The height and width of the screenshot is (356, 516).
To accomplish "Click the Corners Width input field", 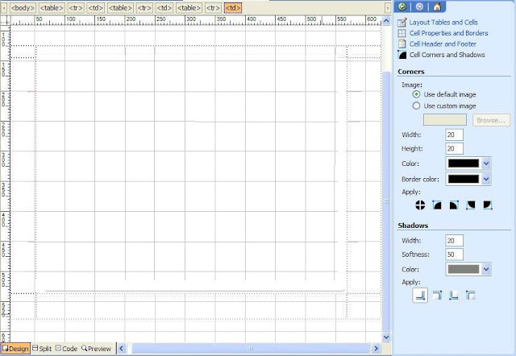I will (x=454, y=135).
